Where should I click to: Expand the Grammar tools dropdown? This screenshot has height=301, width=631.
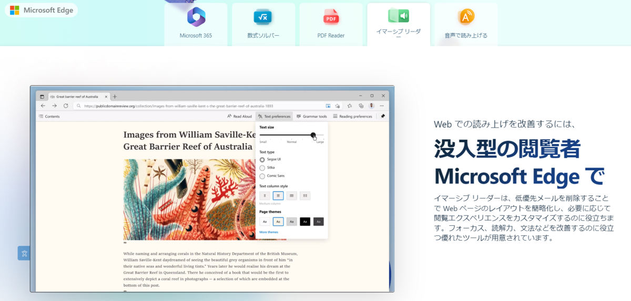click(312, 116)
